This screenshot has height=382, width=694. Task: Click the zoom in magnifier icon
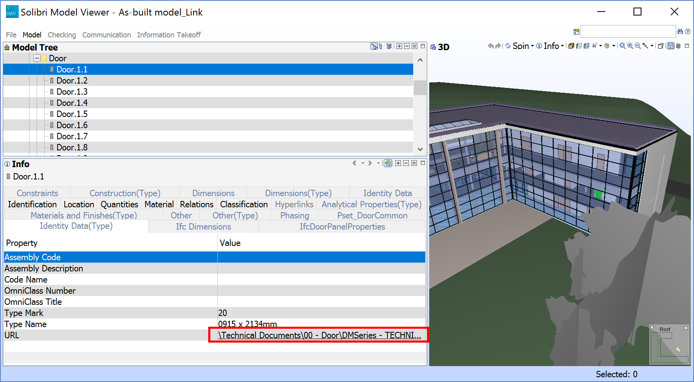[x=630, y=46]
